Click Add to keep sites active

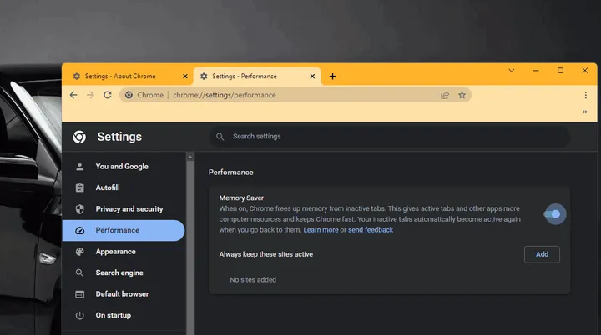(542, 254)
